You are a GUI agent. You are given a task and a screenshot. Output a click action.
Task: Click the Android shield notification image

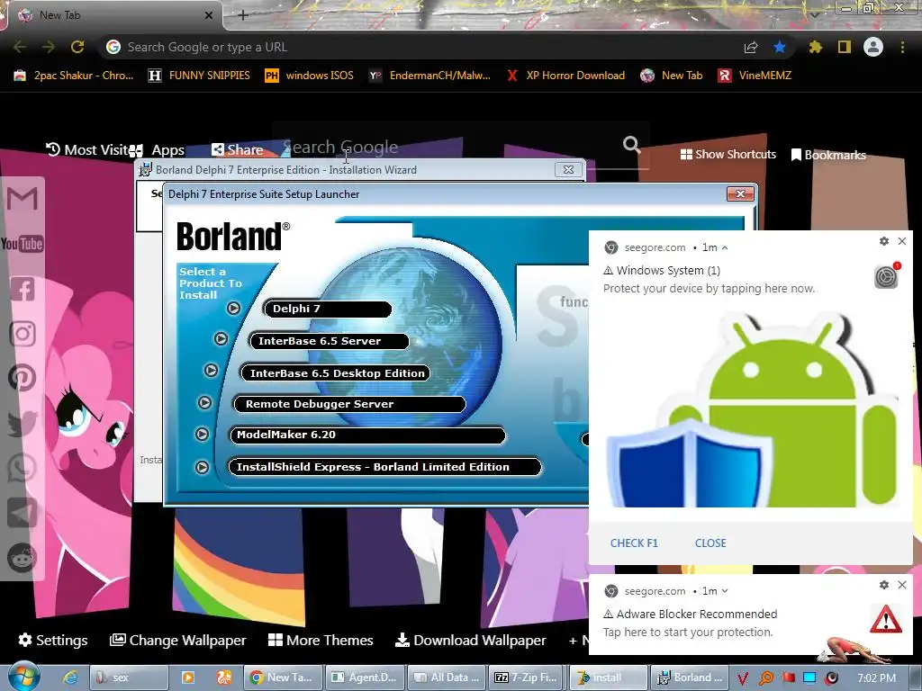752,409
